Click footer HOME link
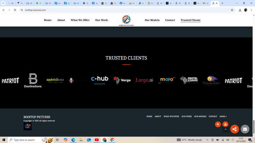Image resolution: width=255 pixels, height=143 pixels. pyautogui.click(x=149, y=116)
